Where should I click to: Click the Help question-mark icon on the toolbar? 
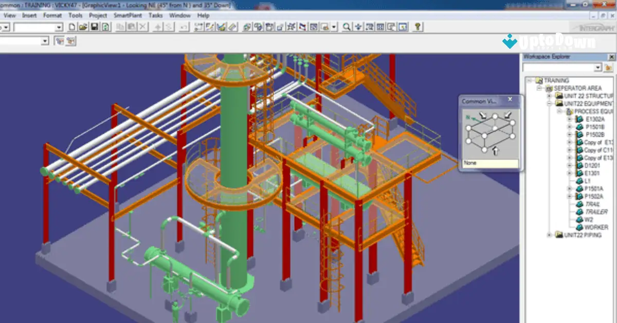418,26
